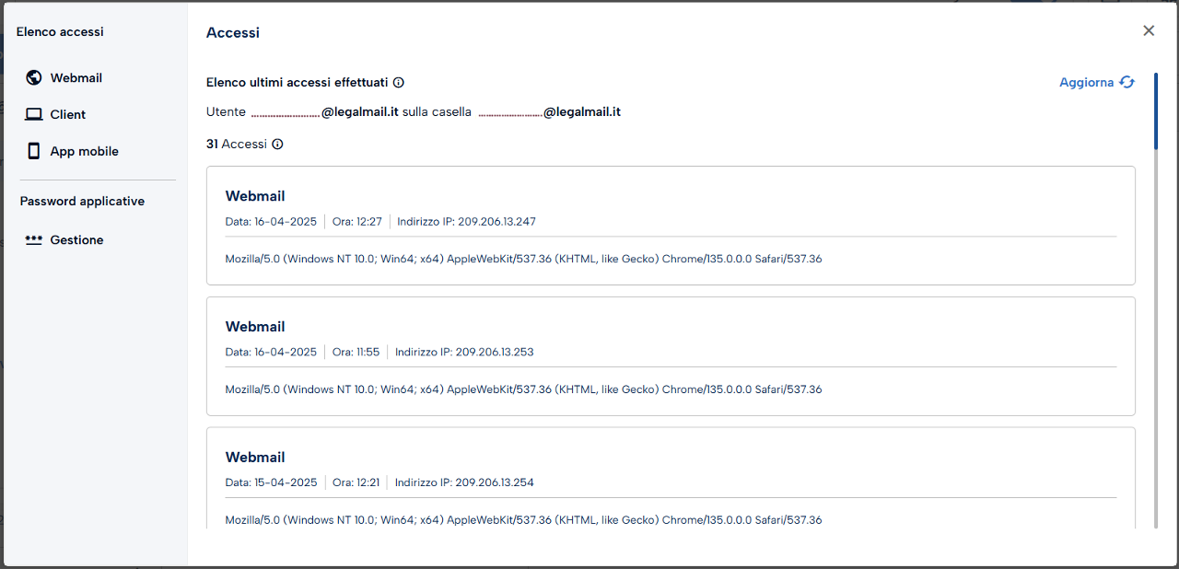Click the Aggiorna refresh arrows icon
Image resolution: width=1179 pixels, height=569 pixels.
[x=1127, y=82]
